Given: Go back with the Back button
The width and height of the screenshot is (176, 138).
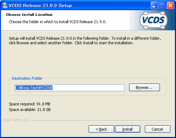Looking at the screenshot, I should tap(101, 129).
